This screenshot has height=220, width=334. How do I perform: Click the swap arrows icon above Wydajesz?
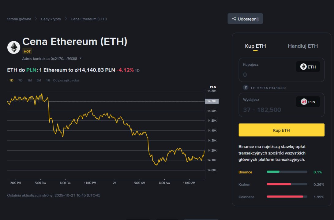(246, 87)
